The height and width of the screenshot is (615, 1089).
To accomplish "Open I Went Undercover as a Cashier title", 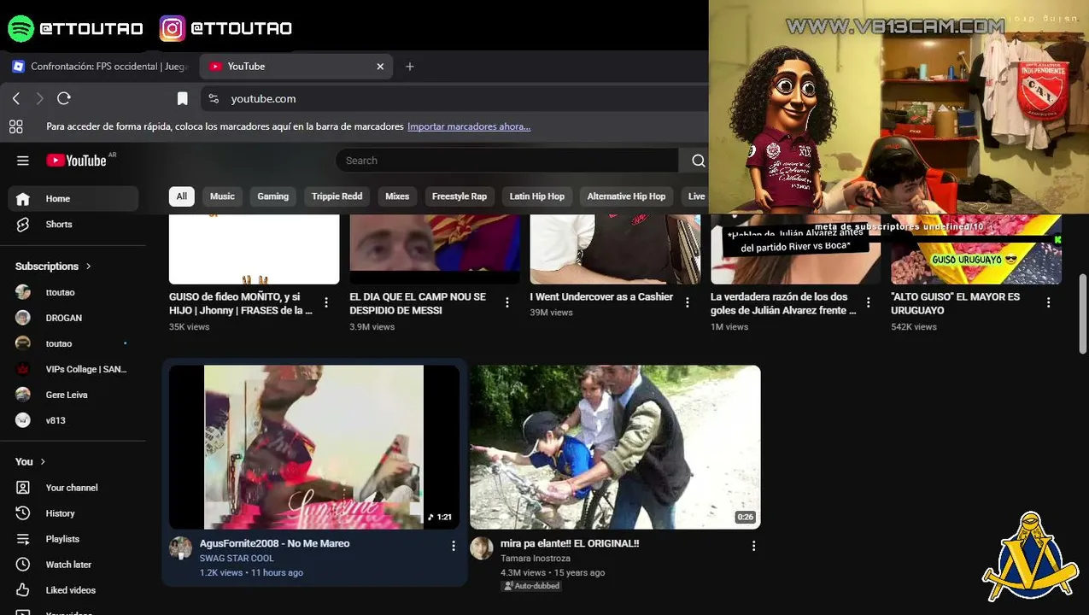I will coord(601,297).
